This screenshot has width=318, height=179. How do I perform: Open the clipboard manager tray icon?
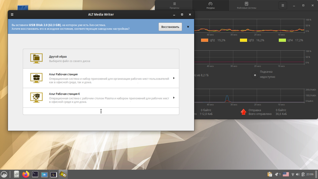[x=270, y=174]
